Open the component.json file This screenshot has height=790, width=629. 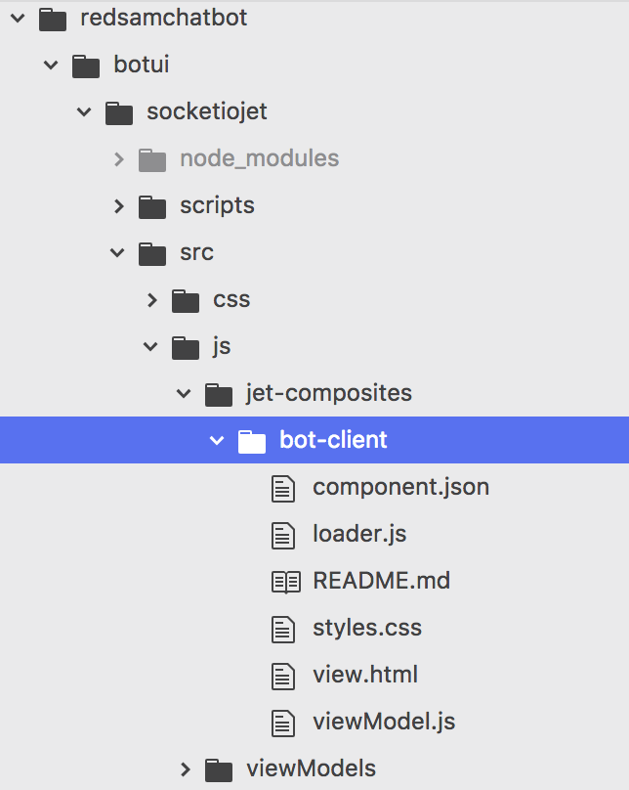400,486
